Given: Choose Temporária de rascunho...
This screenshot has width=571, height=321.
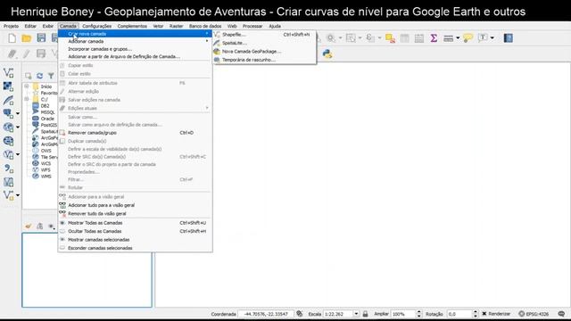Looking at the screenshot, I should click(265, 60).
